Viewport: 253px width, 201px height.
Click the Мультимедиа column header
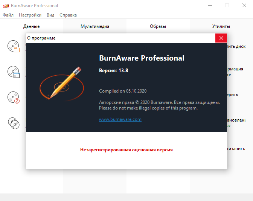pyautogui.click(x=95, y=26)
